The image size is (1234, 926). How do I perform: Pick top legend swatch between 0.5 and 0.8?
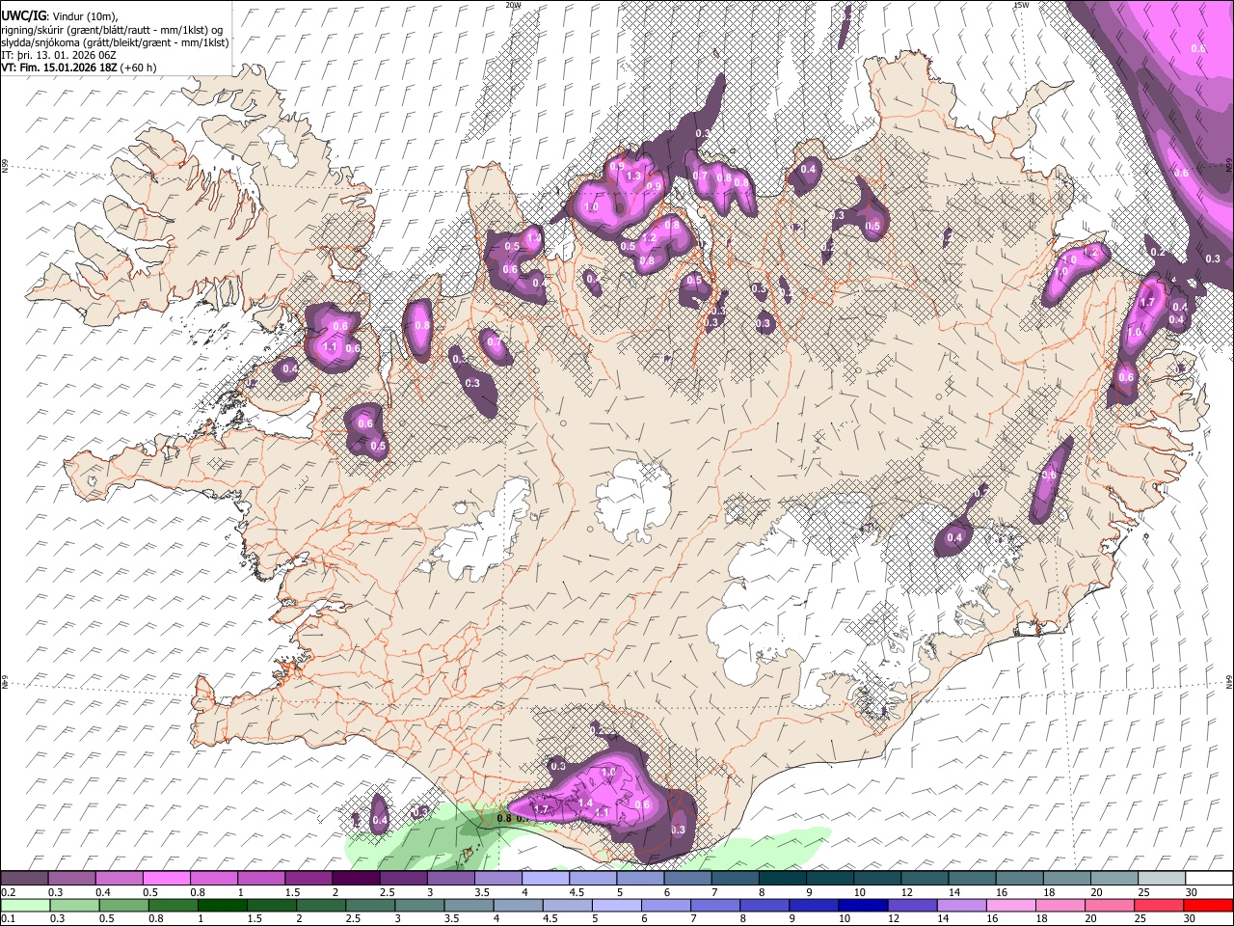[166, 879]
